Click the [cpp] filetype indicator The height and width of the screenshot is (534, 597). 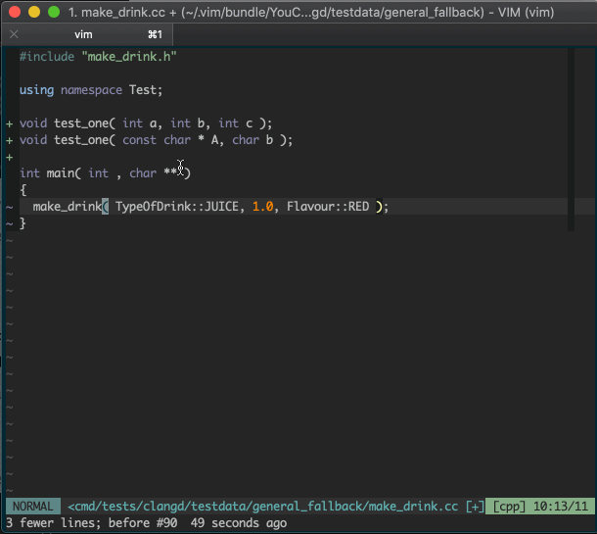(509, 507)
